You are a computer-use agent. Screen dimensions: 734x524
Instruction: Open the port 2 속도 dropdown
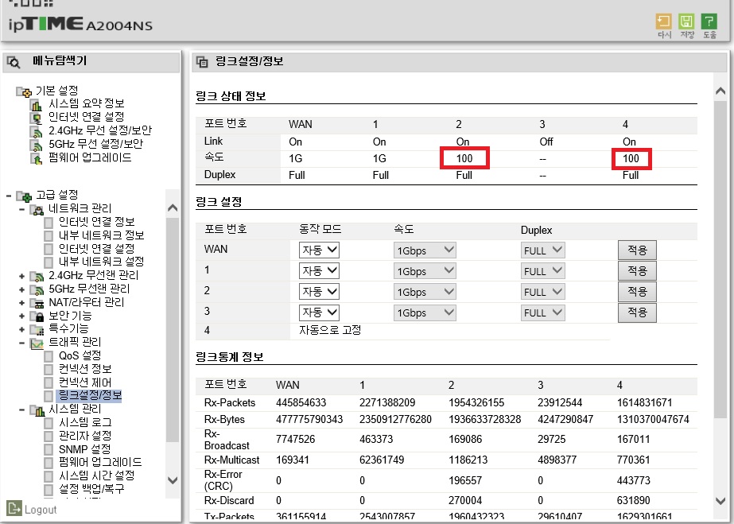pos(425,292)
